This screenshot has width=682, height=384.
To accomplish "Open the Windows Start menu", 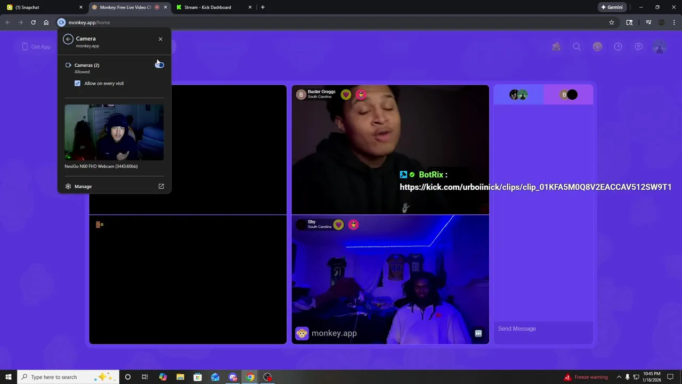I will 8,377.
